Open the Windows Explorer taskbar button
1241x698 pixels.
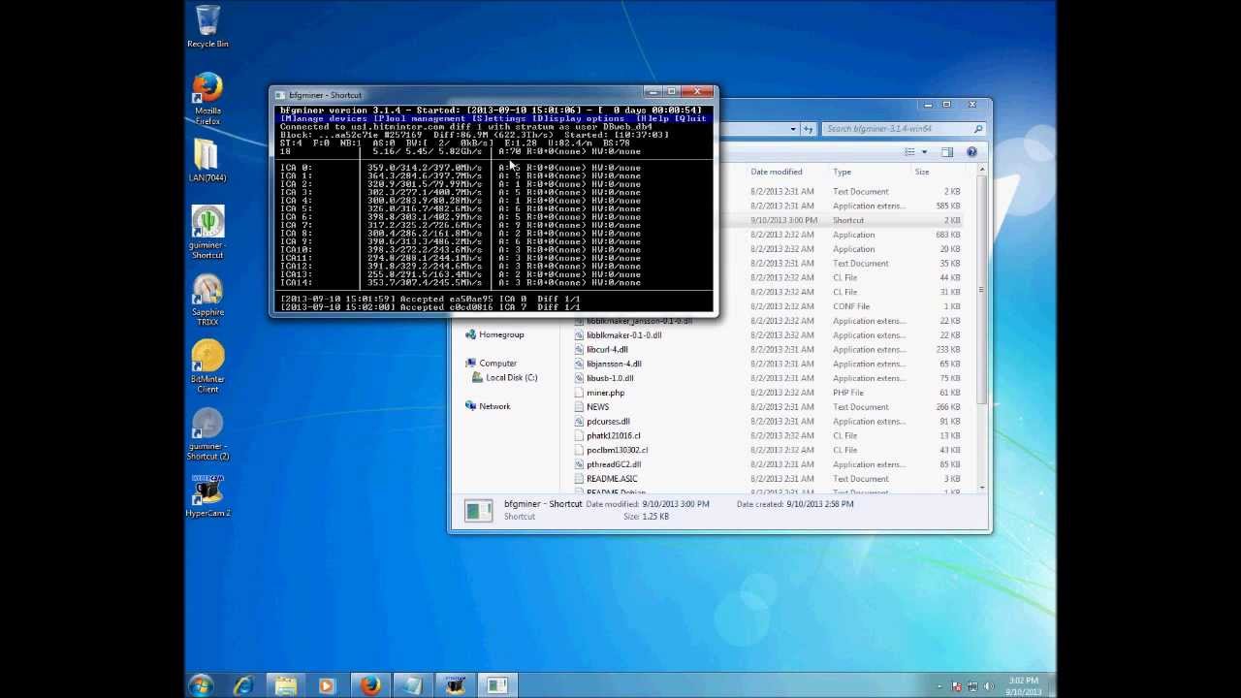285,685
